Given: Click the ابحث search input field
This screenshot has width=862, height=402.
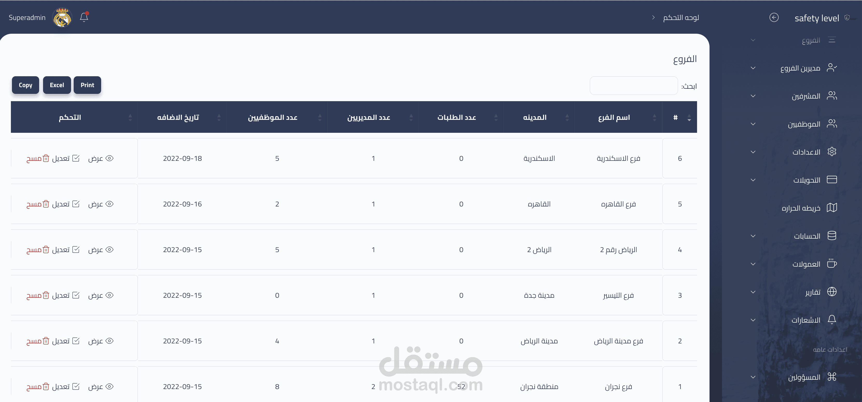Looking at the screenshot, I should point(634,86).
